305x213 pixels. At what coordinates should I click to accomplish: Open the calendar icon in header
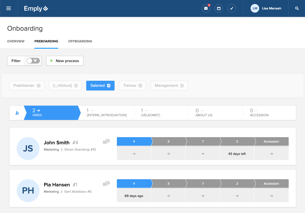[219, 8]
